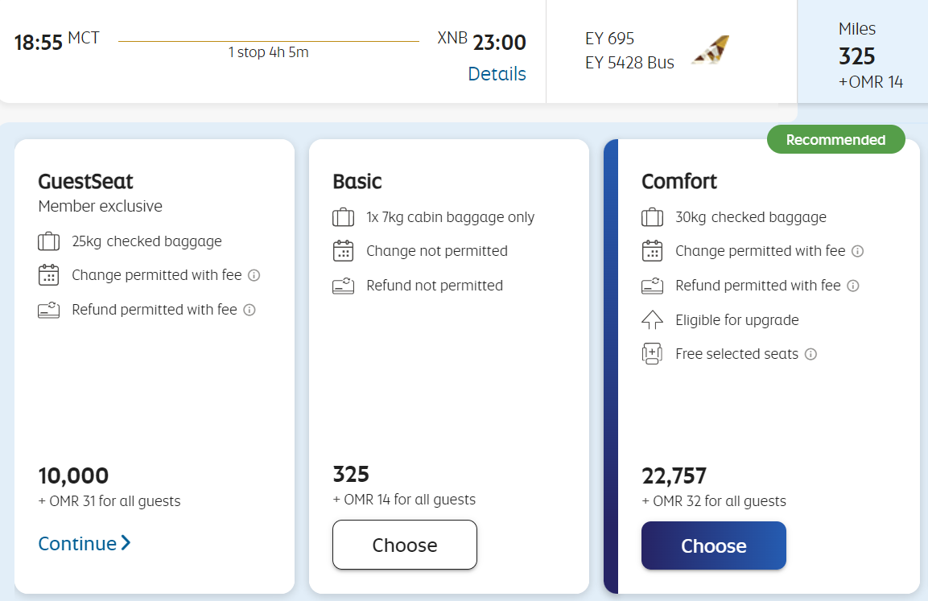Click Basic cabin baggage suitcase icon

tap(344, 217)
